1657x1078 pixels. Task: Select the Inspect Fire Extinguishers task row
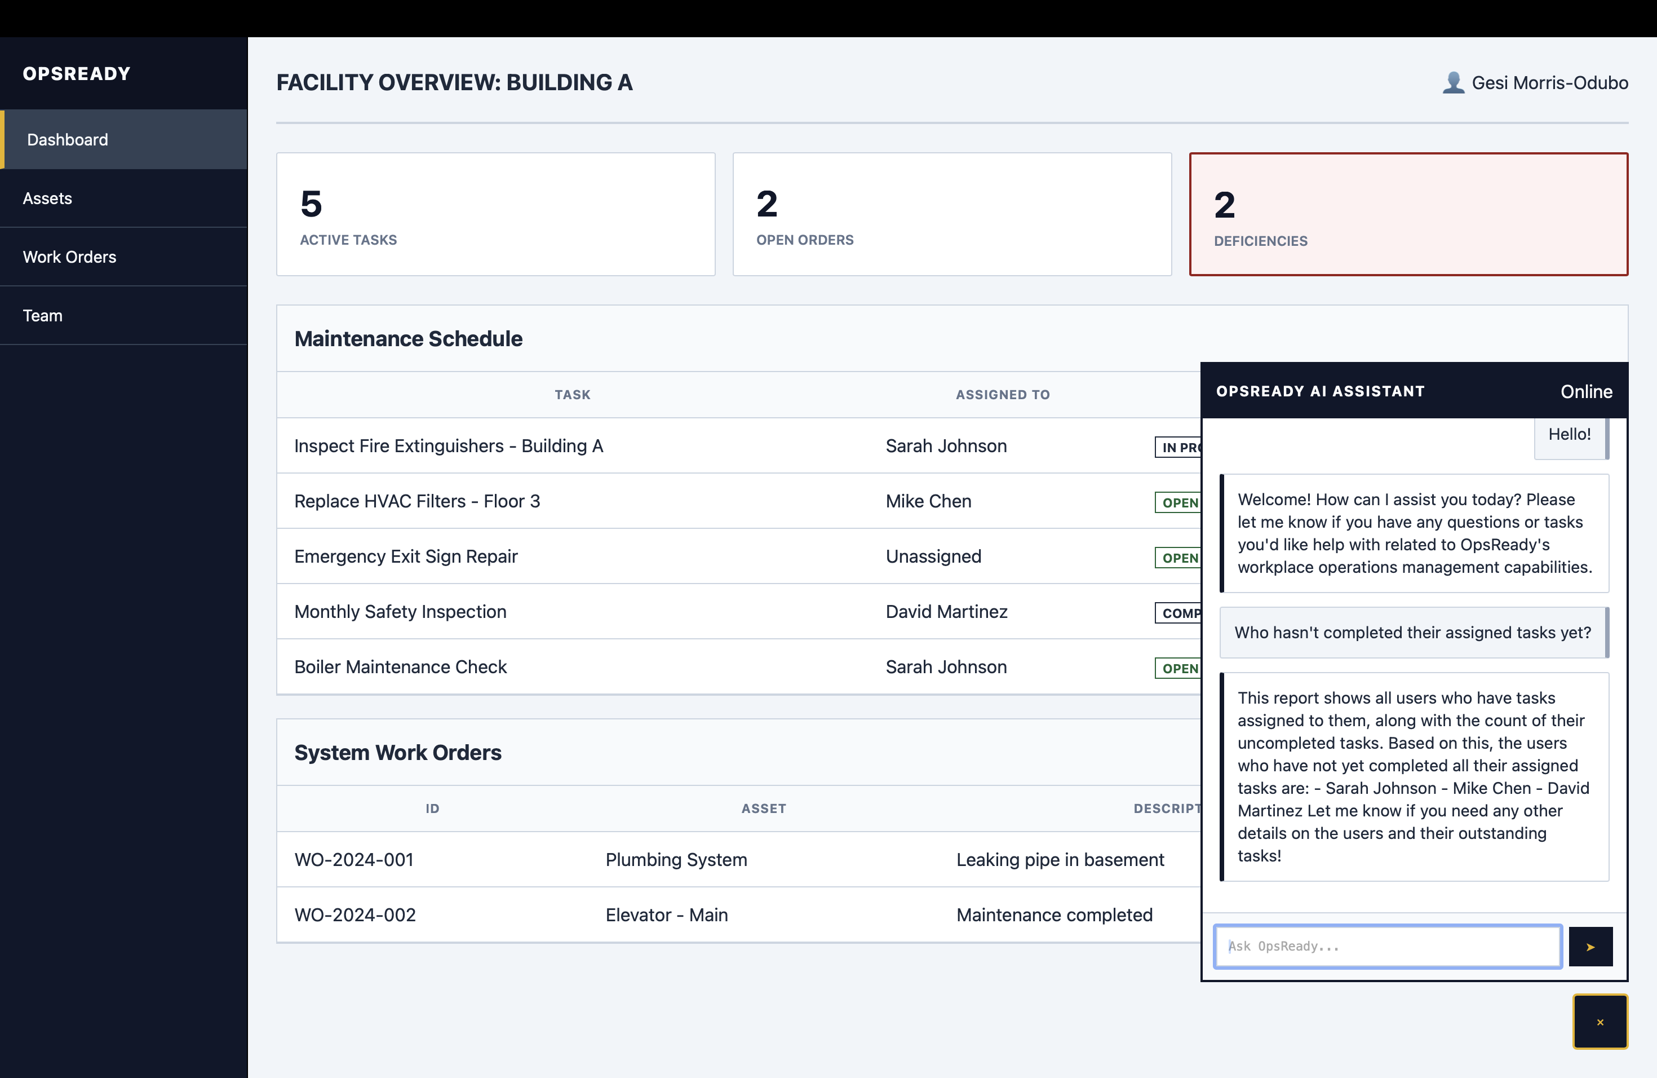click(x=449, y=445)
